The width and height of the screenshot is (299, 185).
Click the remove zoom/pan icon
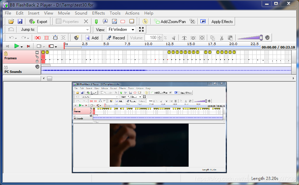pyautogui.click(x=192, y=21)
